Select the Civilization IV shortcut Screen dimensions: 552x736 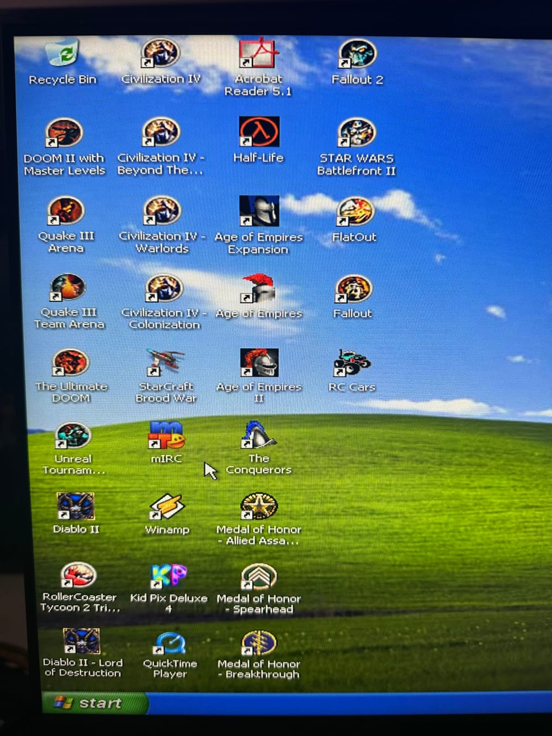(x=161, y=54)
